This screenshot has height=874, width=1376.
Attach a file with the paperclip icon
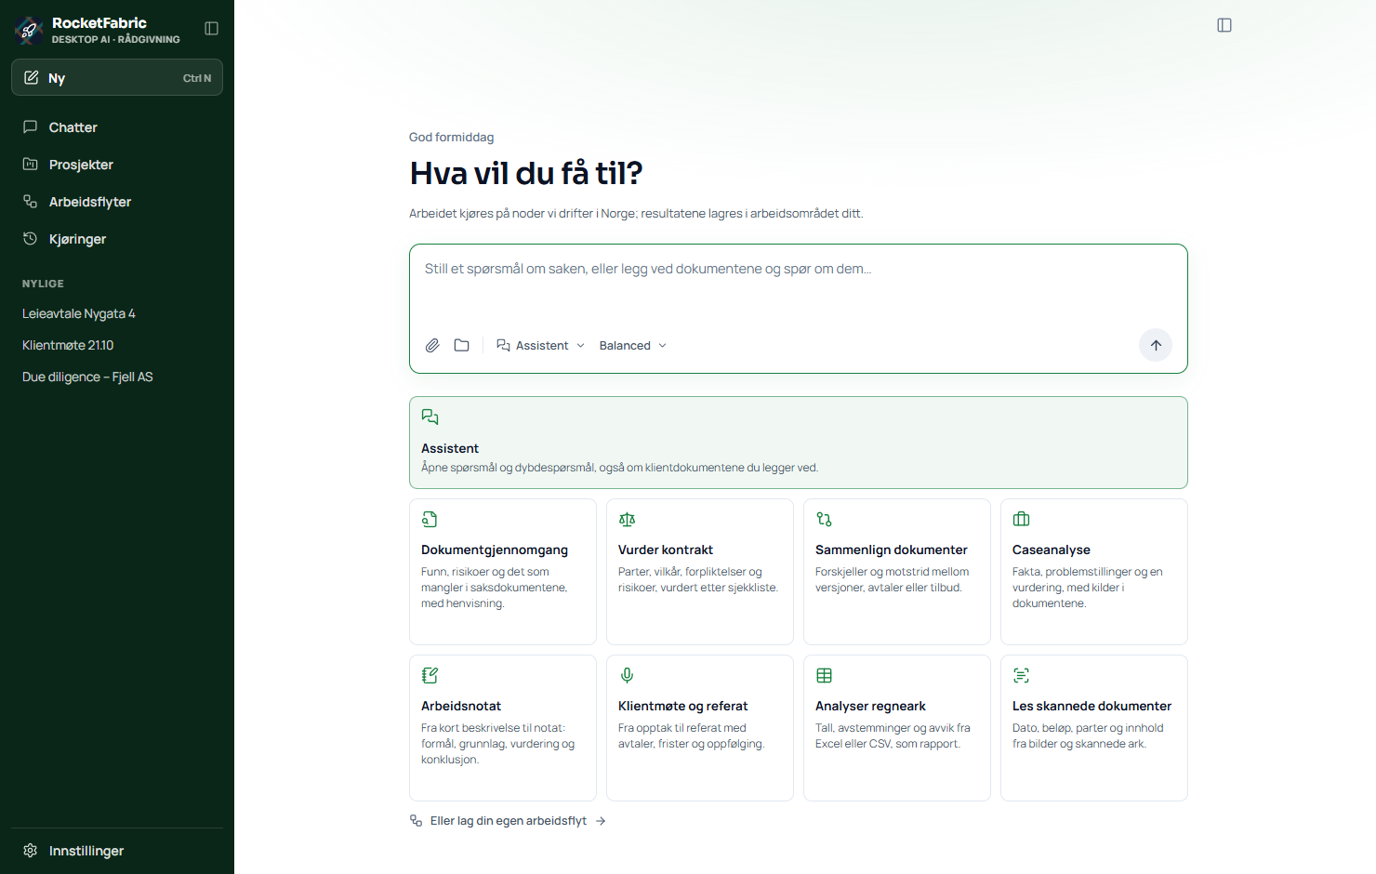(x=432, y=346)
